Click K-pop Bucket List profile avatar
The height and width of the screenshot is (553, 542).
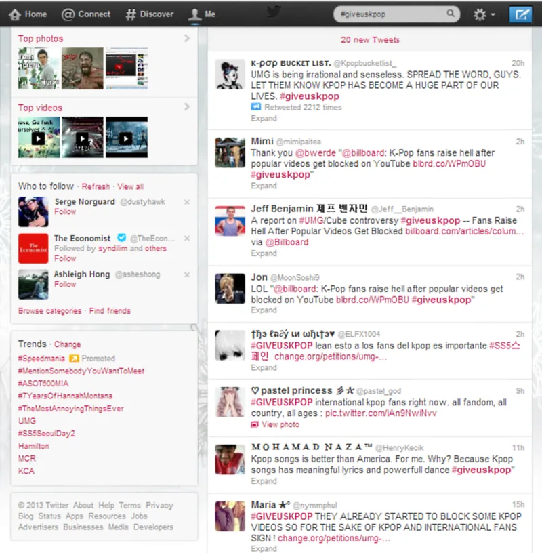(x=230, y=74)
